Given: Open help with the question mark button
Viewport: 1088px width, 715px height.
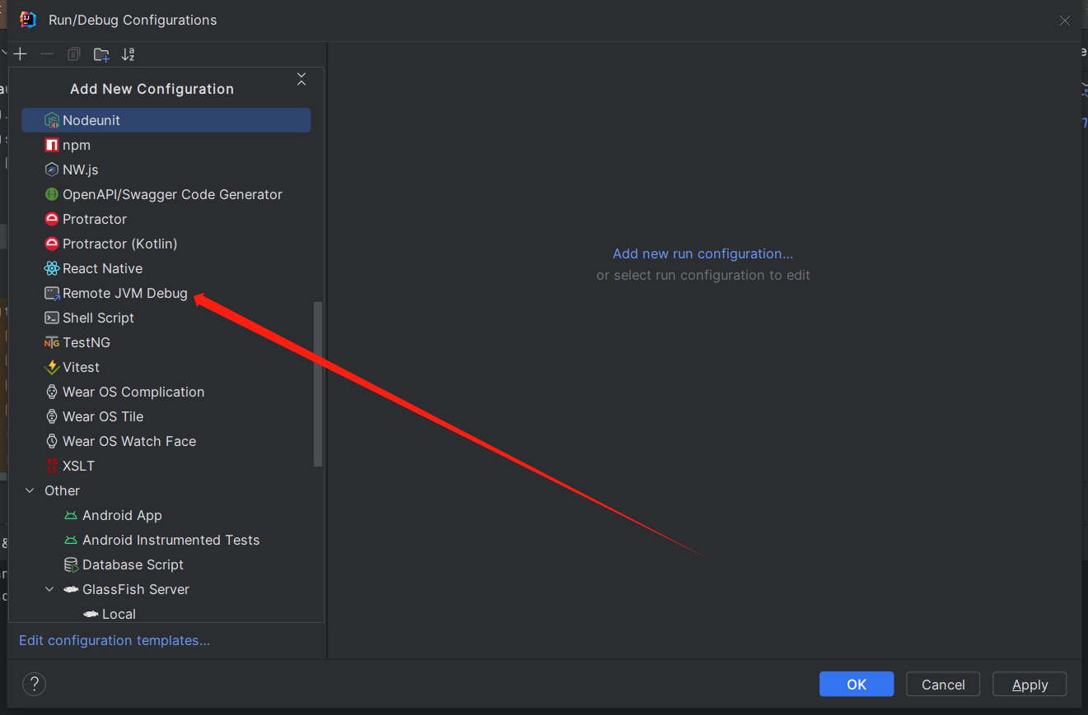Looking at the screenshot, I should tap(34, 684).
